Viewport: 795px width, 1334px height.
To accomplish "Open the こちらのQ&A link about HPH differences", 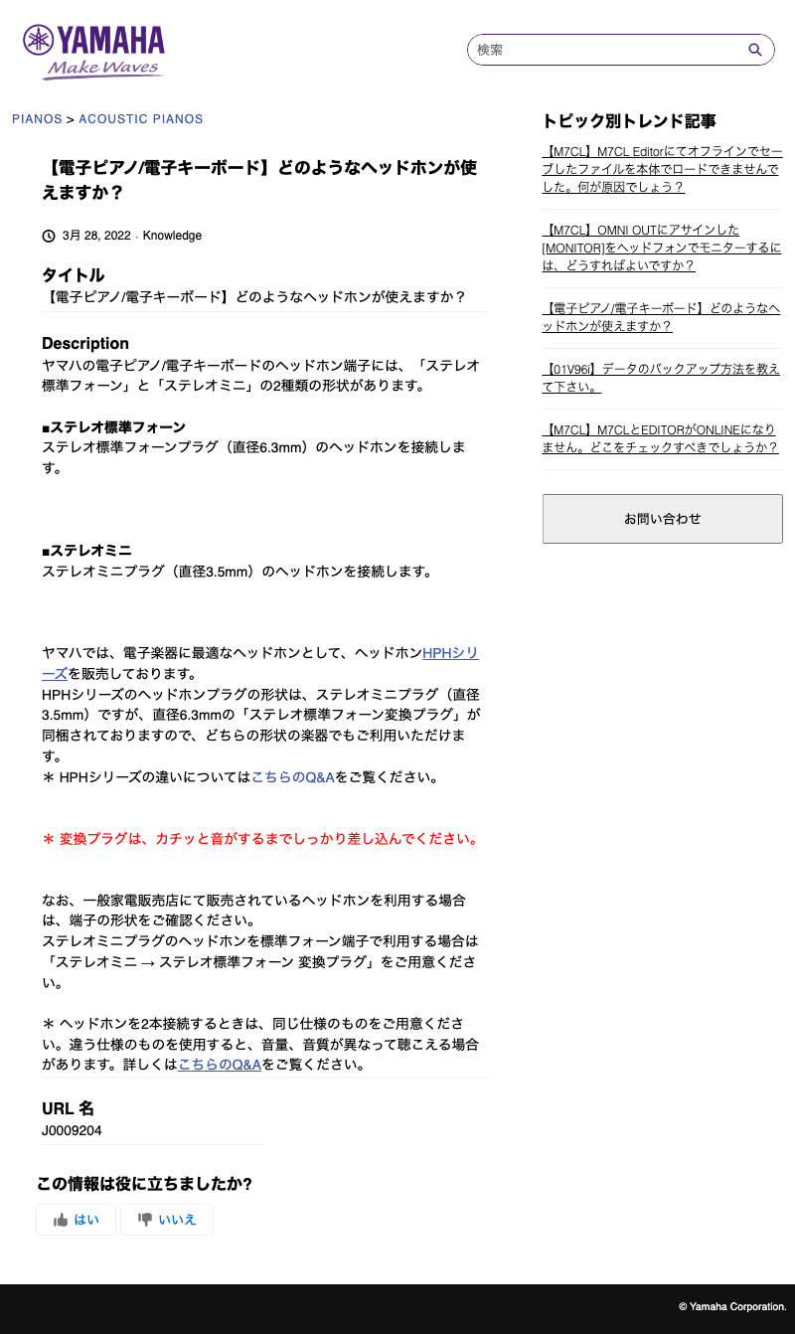I will click(293, 777).
